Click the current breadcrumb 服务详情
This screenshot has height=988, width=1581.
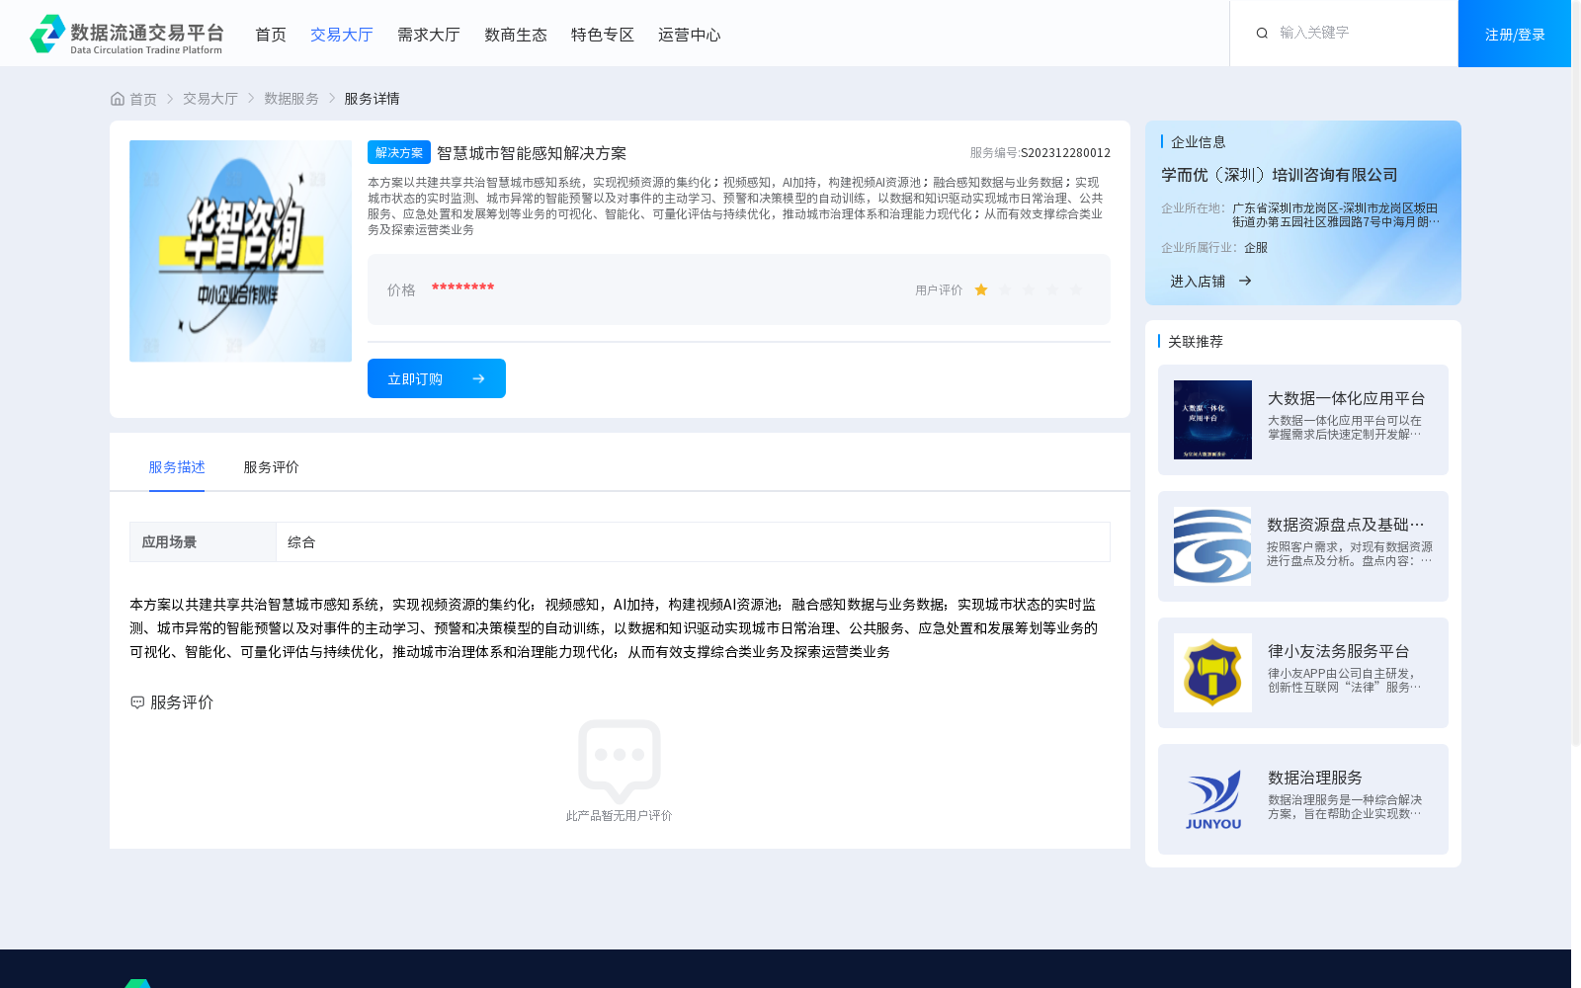372,99
